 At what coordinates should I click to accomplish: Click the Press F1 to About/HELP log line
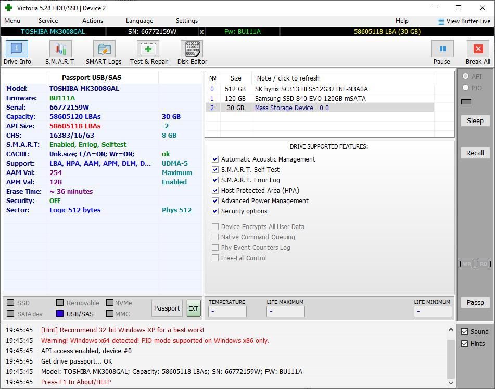[76, 382]
